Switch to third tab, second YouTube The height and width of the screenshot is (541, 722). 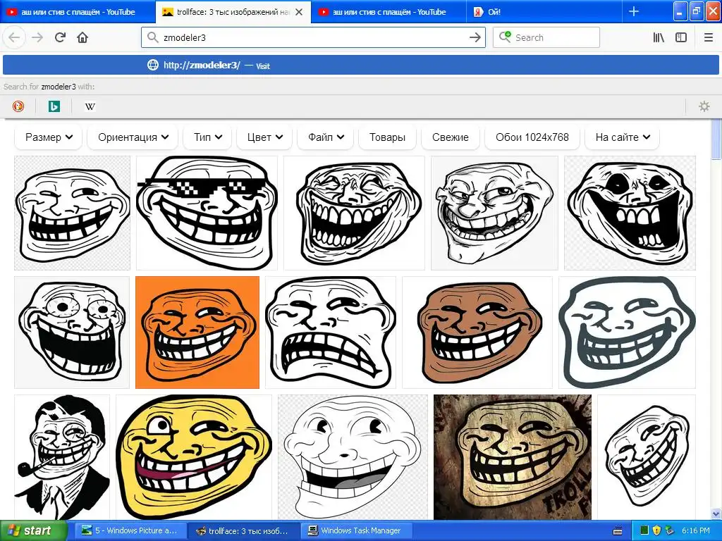(388, 12)
